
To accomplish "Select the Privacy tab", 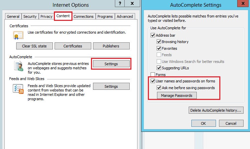I will click(x=46, y=16).
